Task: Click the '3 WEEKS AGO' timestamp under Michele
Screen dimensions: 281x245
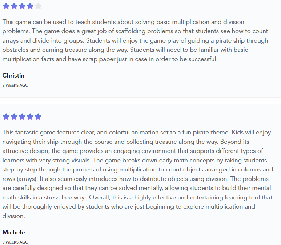Action: tap(15, 242)
